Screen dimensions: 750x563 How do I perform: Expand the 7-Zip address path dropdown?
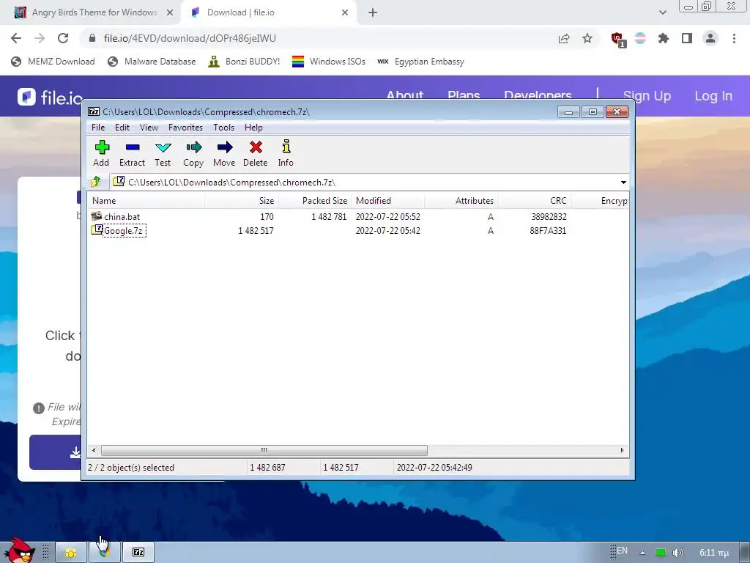(x=623, y=183)
